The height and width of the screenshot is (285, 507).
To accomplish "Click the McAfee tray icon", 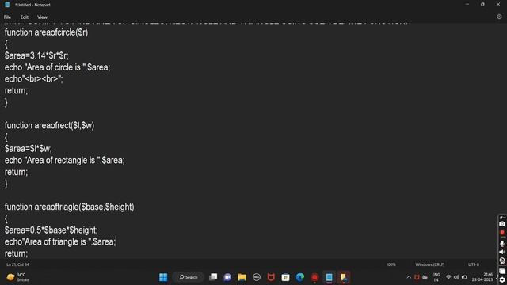I will (x=417, y=277).
